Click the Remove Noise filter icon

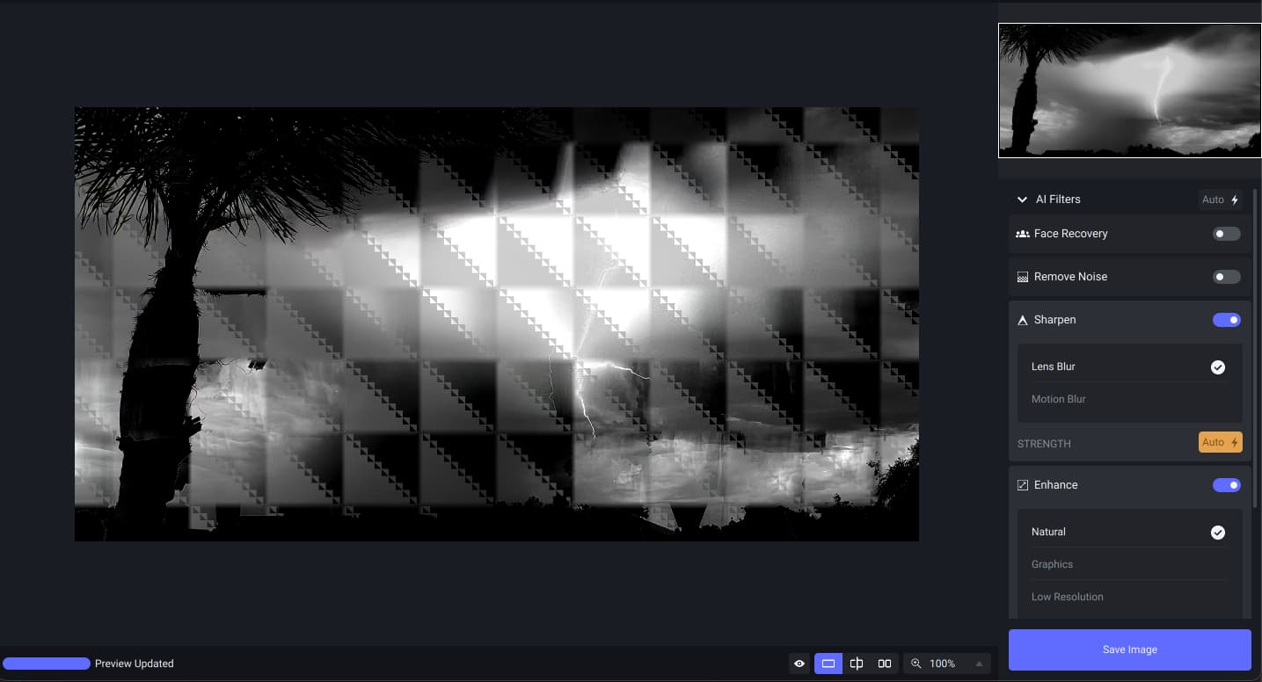[x=1022, y=277]
